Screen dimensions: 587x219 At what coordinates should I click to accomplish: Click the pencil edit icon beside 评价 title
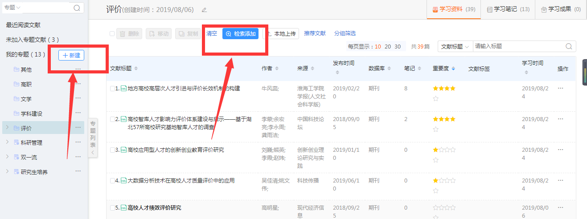[204, 10]
